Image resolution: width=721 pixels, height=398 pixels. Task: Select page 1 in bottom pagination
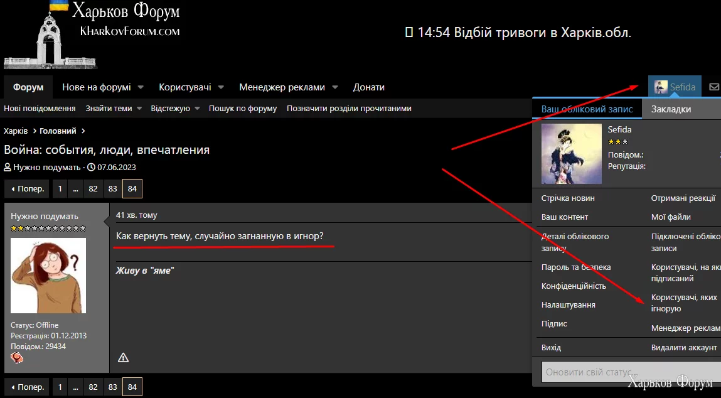click(x=60, y=387)
